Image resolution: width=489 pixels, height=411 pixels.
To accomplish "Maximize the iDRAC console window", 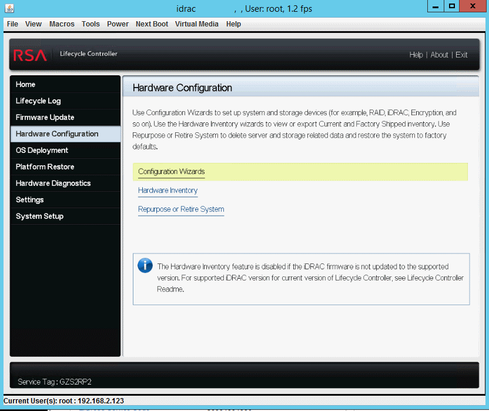I will pos(452,6).
